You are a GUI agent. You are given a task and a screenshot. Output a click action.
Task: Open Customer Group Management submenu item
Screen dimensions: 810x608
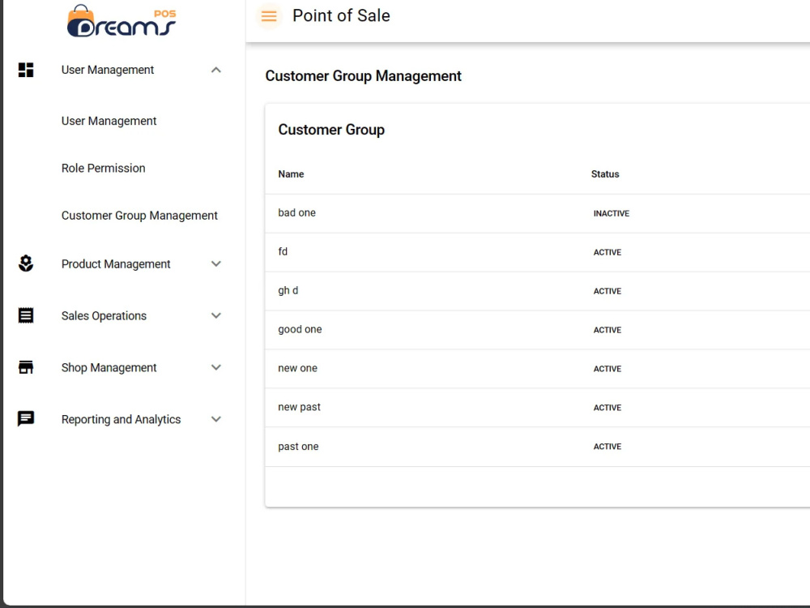tap(139, 216)
